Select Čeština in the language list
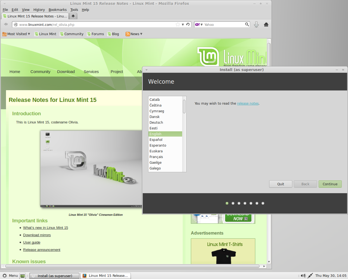This screenshot has height=279, width=348. pyautogui.click(x=165, y=105)
